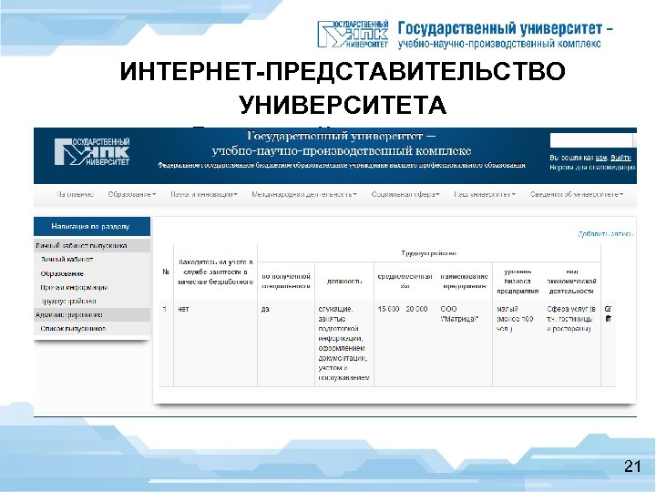656x492 pixels.
Task: Click the 'да' cell in row 1
Action: 265,309
